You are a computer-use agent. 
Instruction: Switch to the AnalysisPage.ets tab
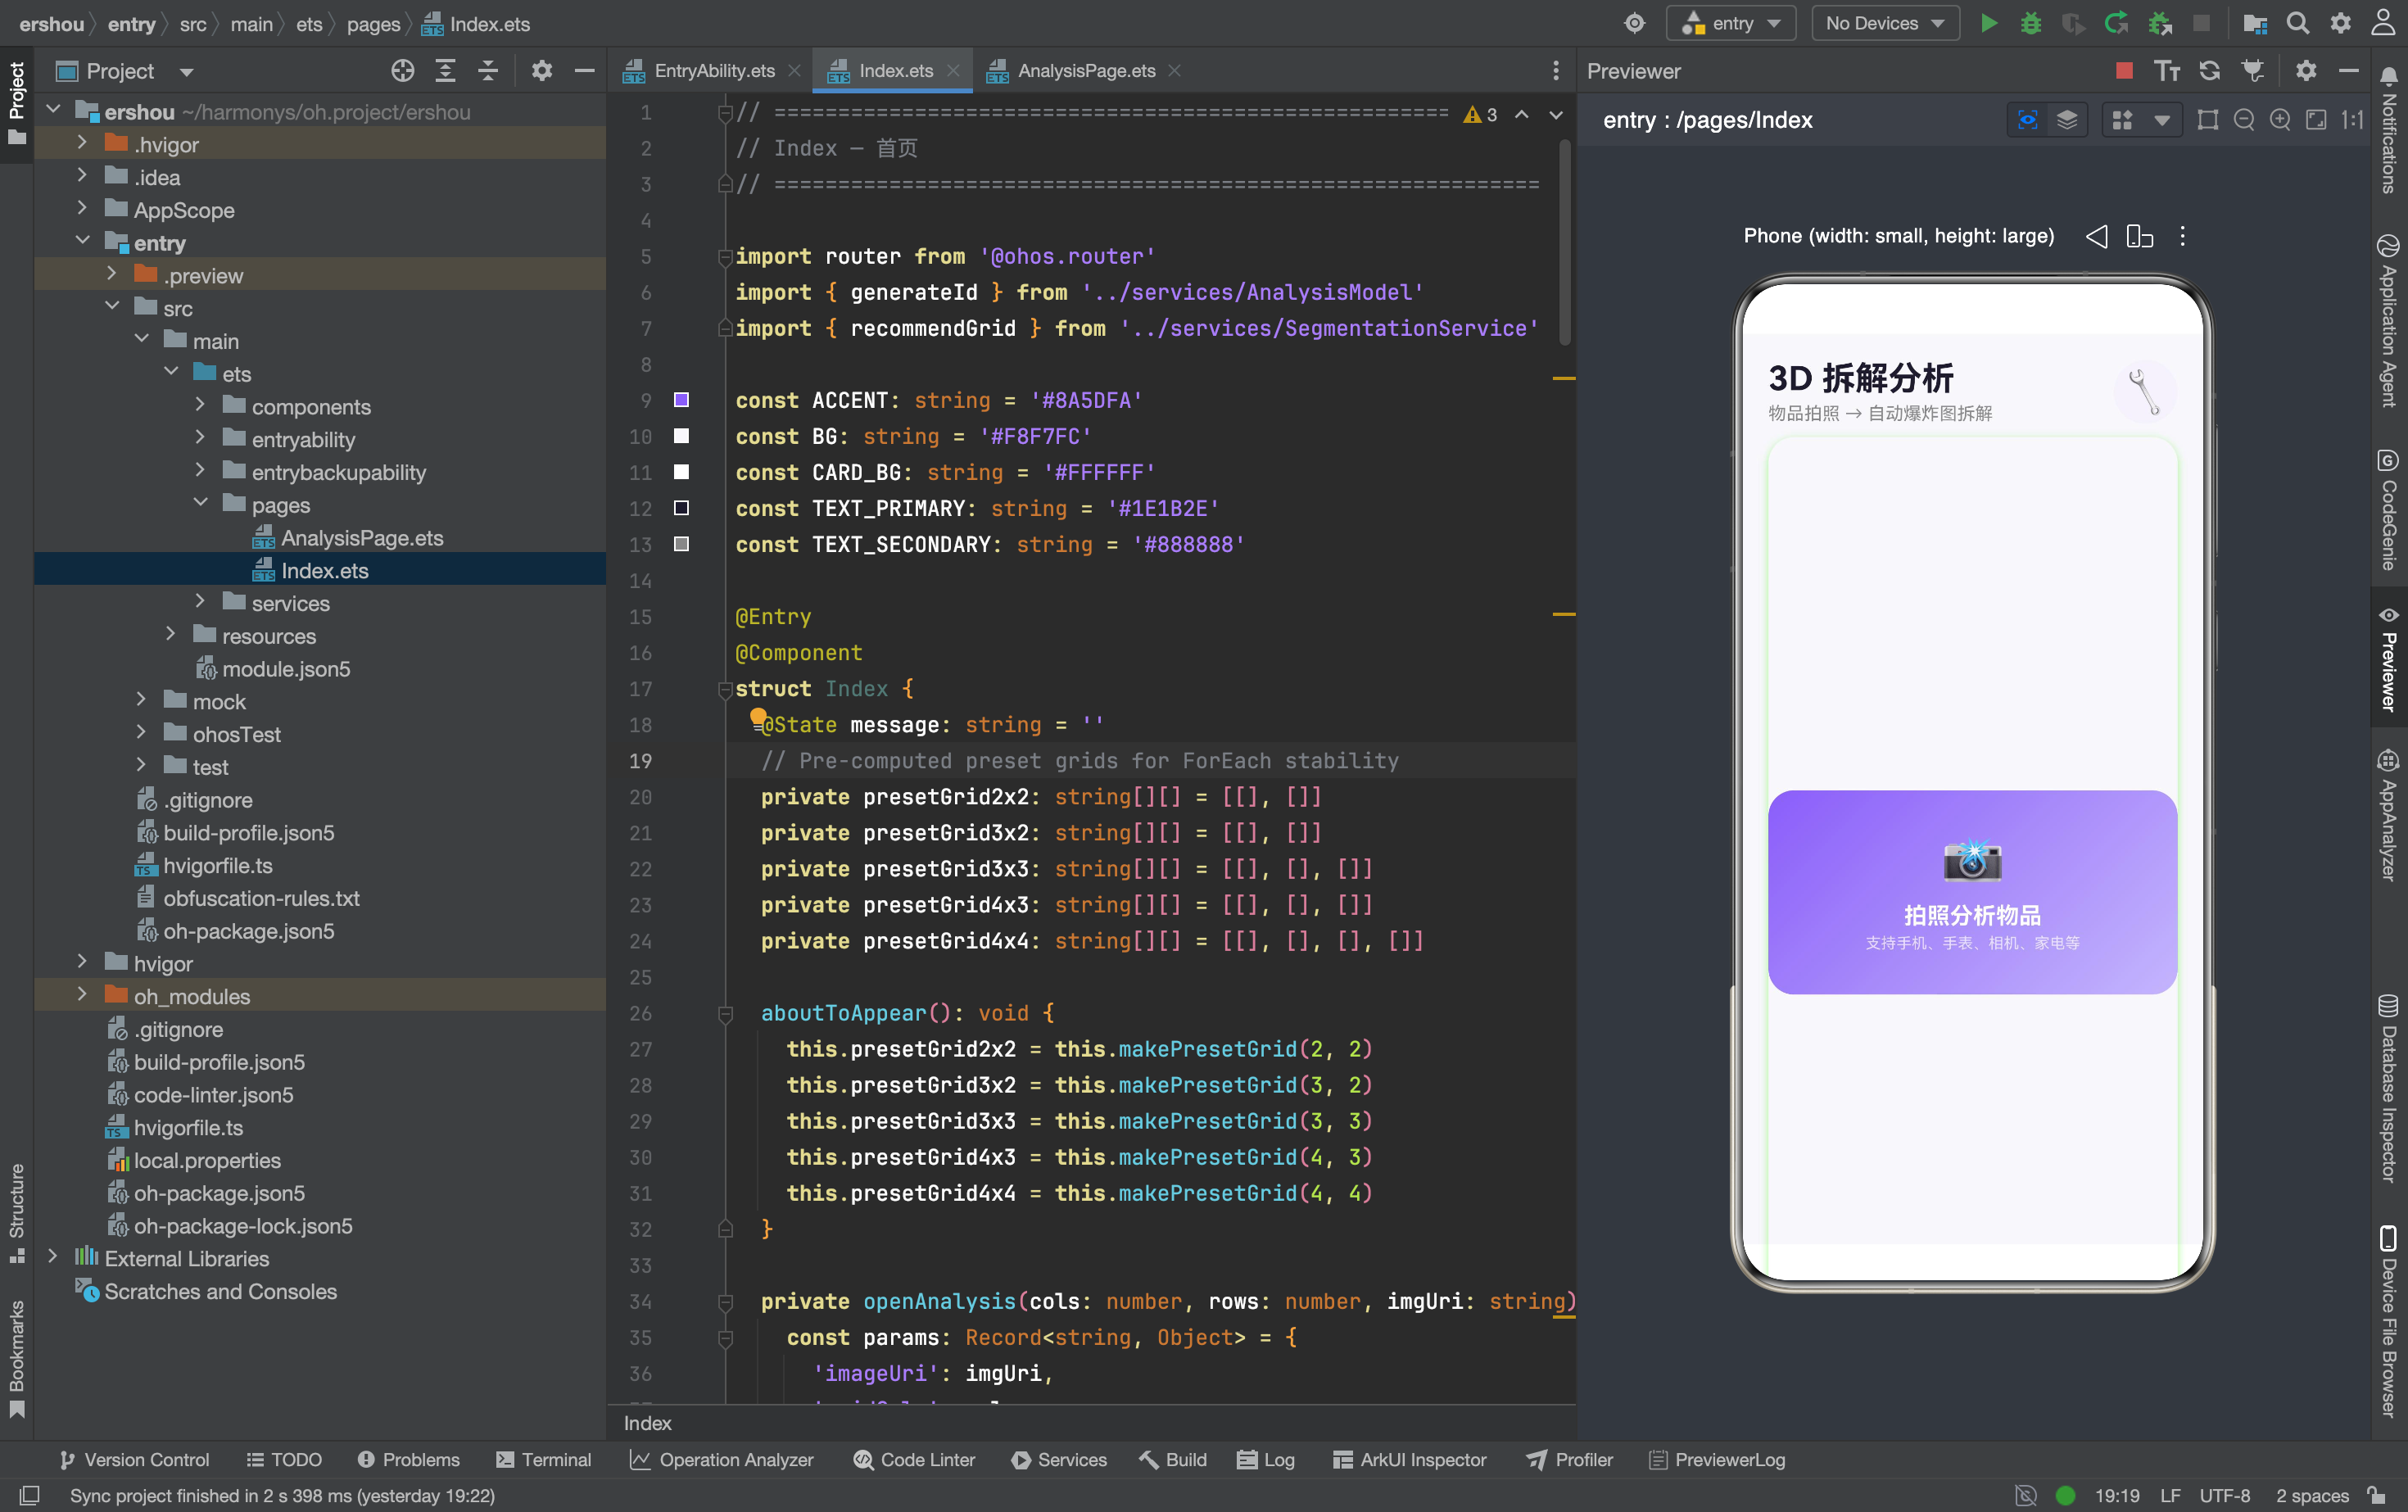pyautogui.click(x=1085, y=71)
